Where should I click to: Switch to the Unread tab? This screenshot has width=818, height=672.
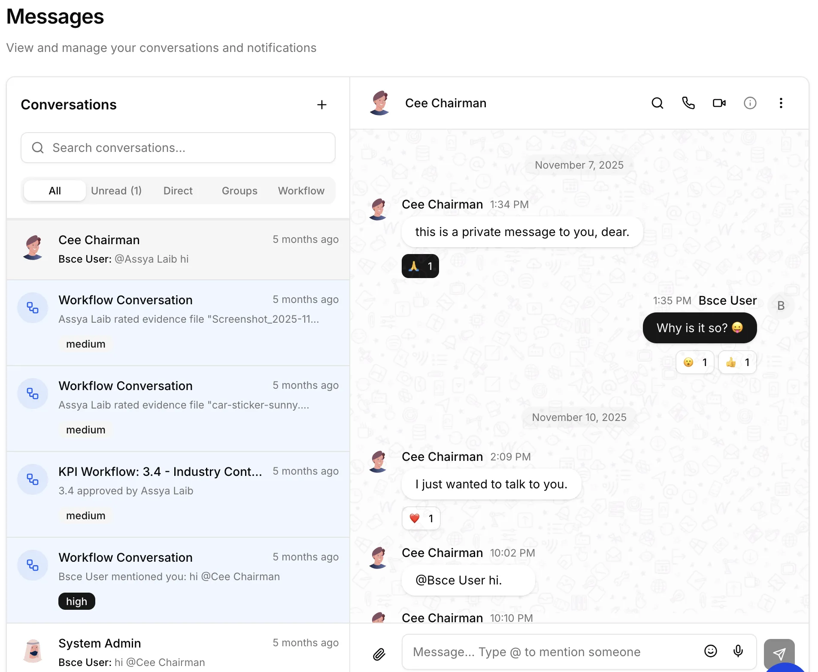coord(116,191)
